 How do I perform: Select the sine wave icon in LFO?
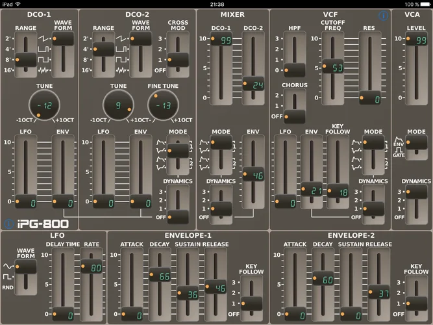(8, 266)
